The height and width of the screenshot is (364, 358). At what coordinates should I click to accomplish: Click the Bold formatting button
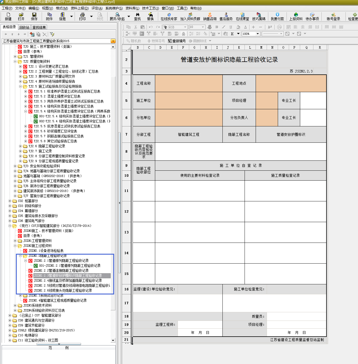tap(217, 27)
